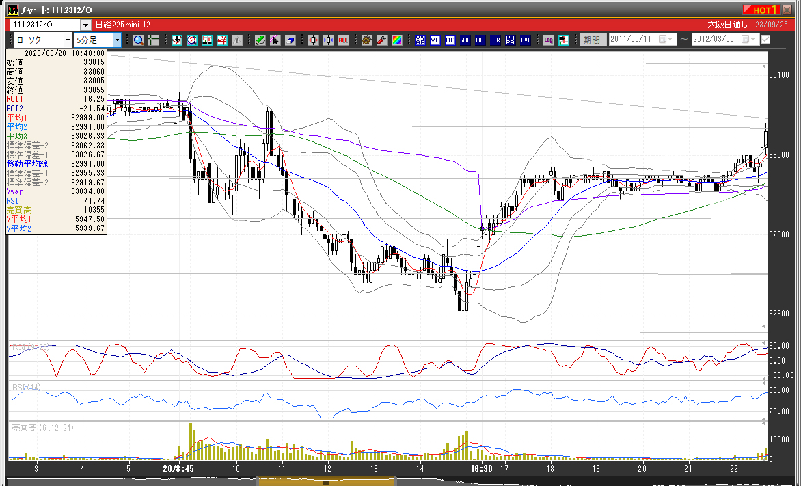Open the rainbow color settings icon
This screenshot has height=486, width=801.
(396, 40)
